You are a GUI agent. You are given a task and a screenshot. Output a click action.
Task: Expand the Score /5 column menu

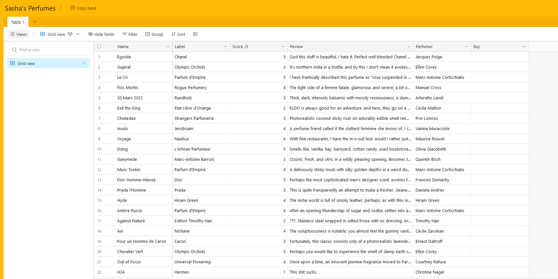(x=283, y=46)
